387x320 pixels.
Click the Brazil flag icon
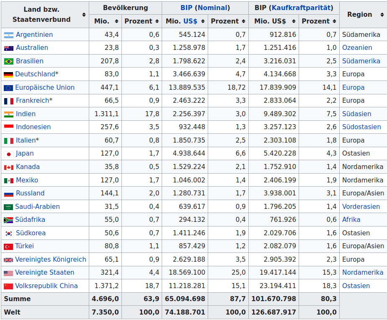[9, 61]
